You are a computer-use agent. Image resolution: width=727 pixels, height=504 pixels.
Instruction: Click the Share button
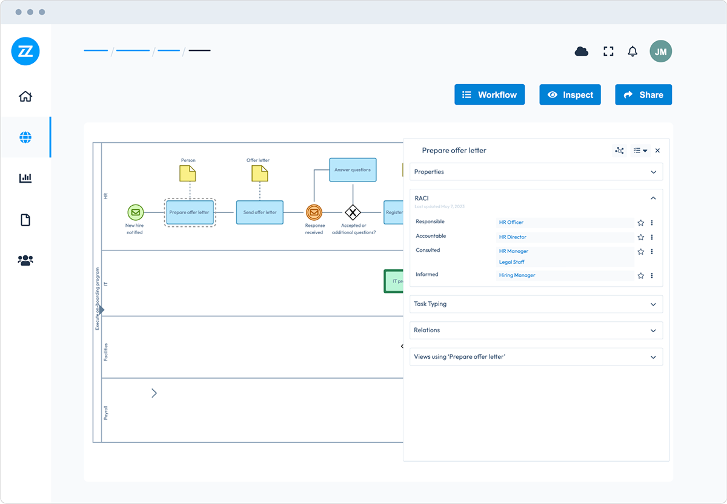tap(643, 94)
